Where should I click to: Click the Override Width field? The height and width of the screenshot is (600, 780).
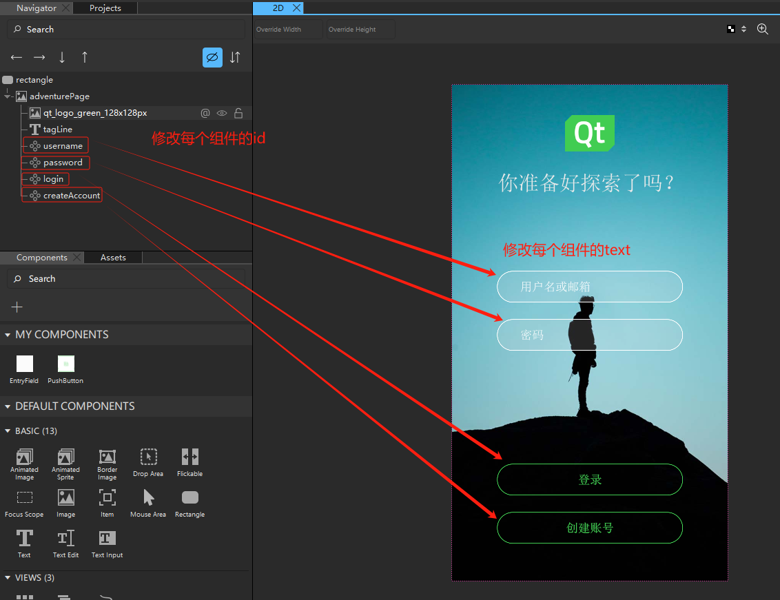point(288,30)
